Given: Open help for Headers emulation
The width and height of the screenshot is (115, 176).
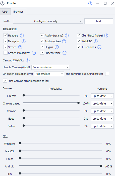Looking at the screenshot, I should click(22, 36).
